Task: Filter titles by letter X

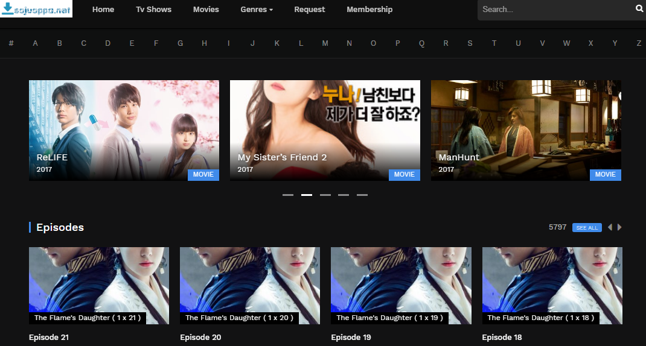Action: 590,43
